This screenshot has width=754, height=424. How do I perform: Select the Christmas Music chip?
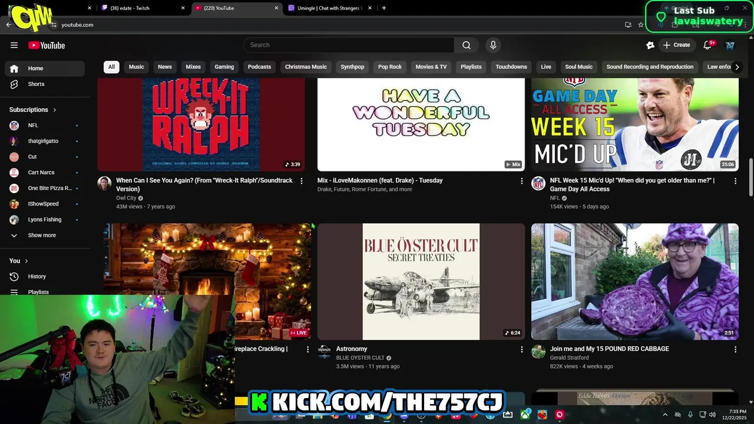(x=306, y=67)
